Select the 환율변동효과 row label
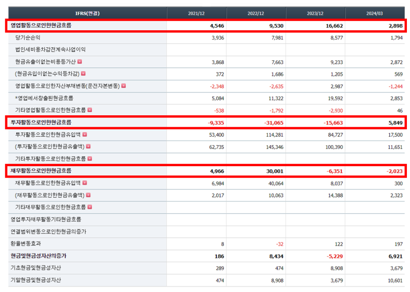The image size is (410, 292). [x=25, y=244]
